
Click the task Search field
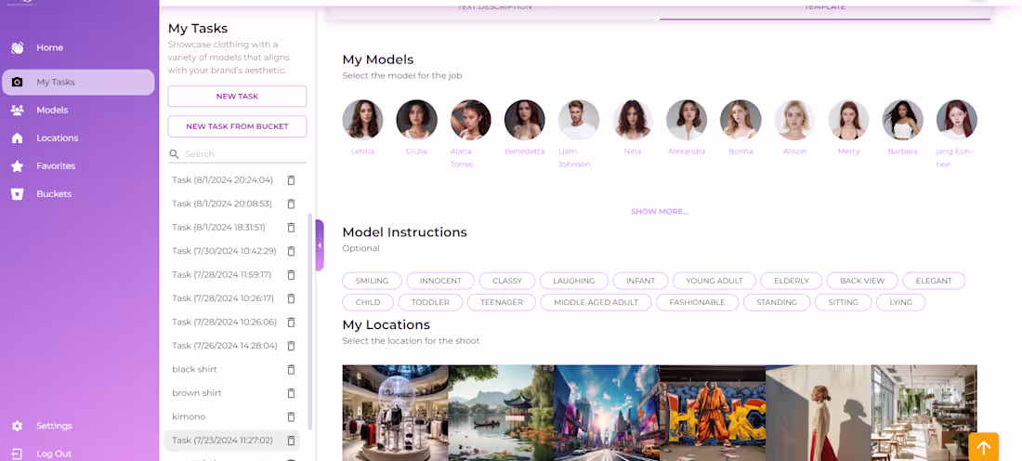pyautogui.click(x=237, y=154)
